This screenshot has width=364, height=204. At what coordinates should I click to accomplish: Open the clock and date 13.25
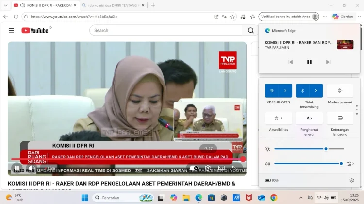point(349,198)
